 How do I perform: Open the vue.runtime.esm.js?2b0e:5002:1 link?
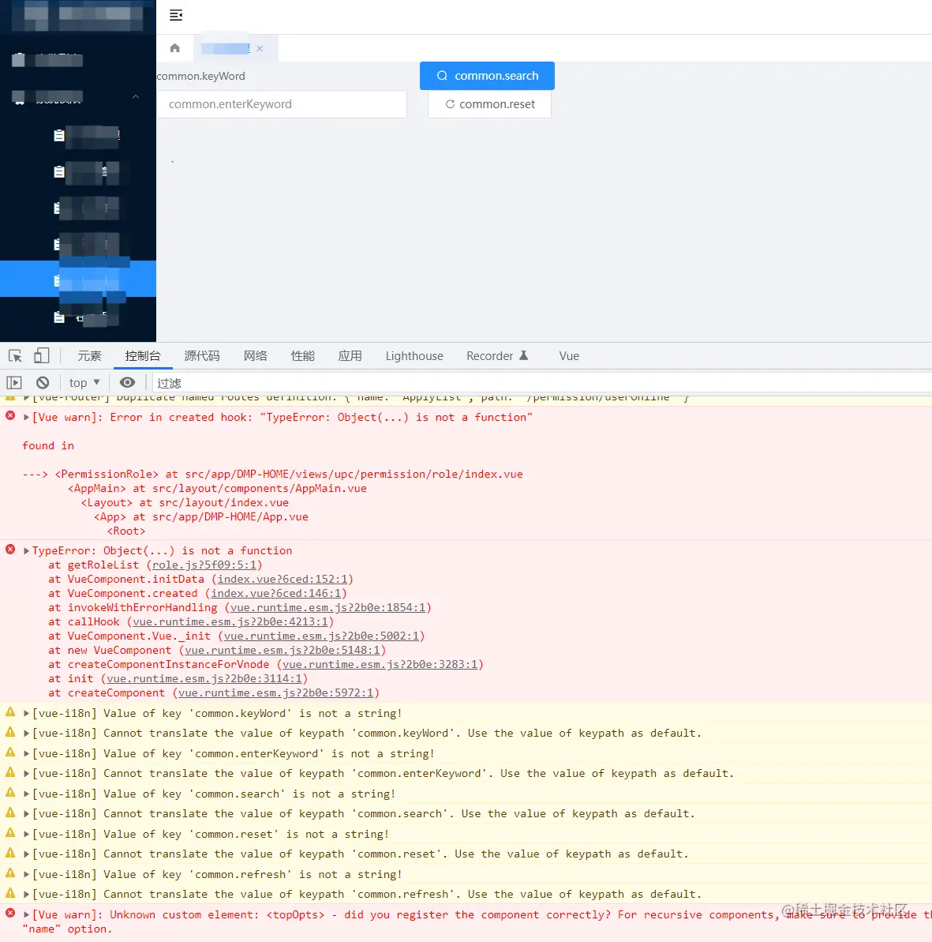coord(321,636)
